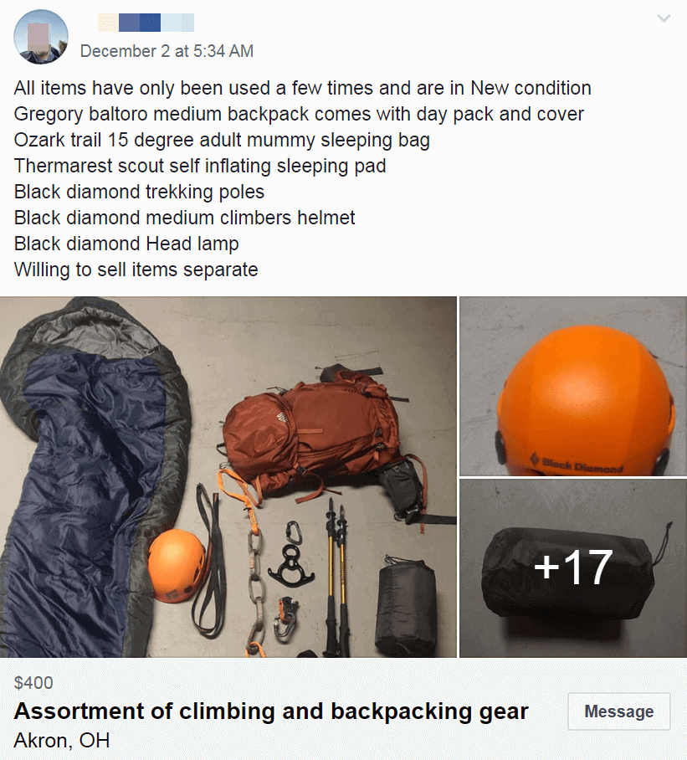
Task: Open the post options chevron menu
Action: 664,19
